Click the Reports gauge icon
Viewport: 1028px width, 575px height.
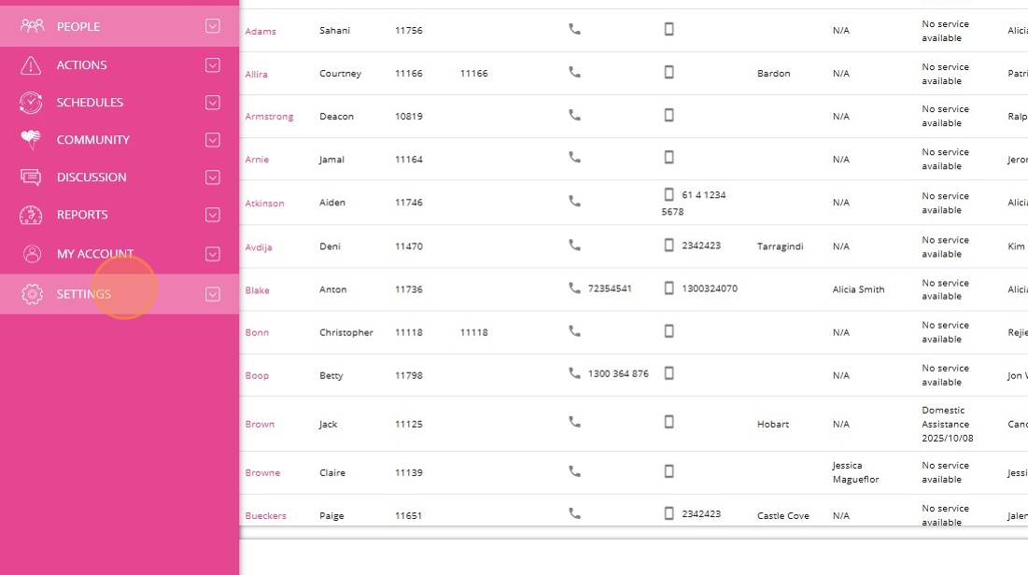[x=32, y=215]
